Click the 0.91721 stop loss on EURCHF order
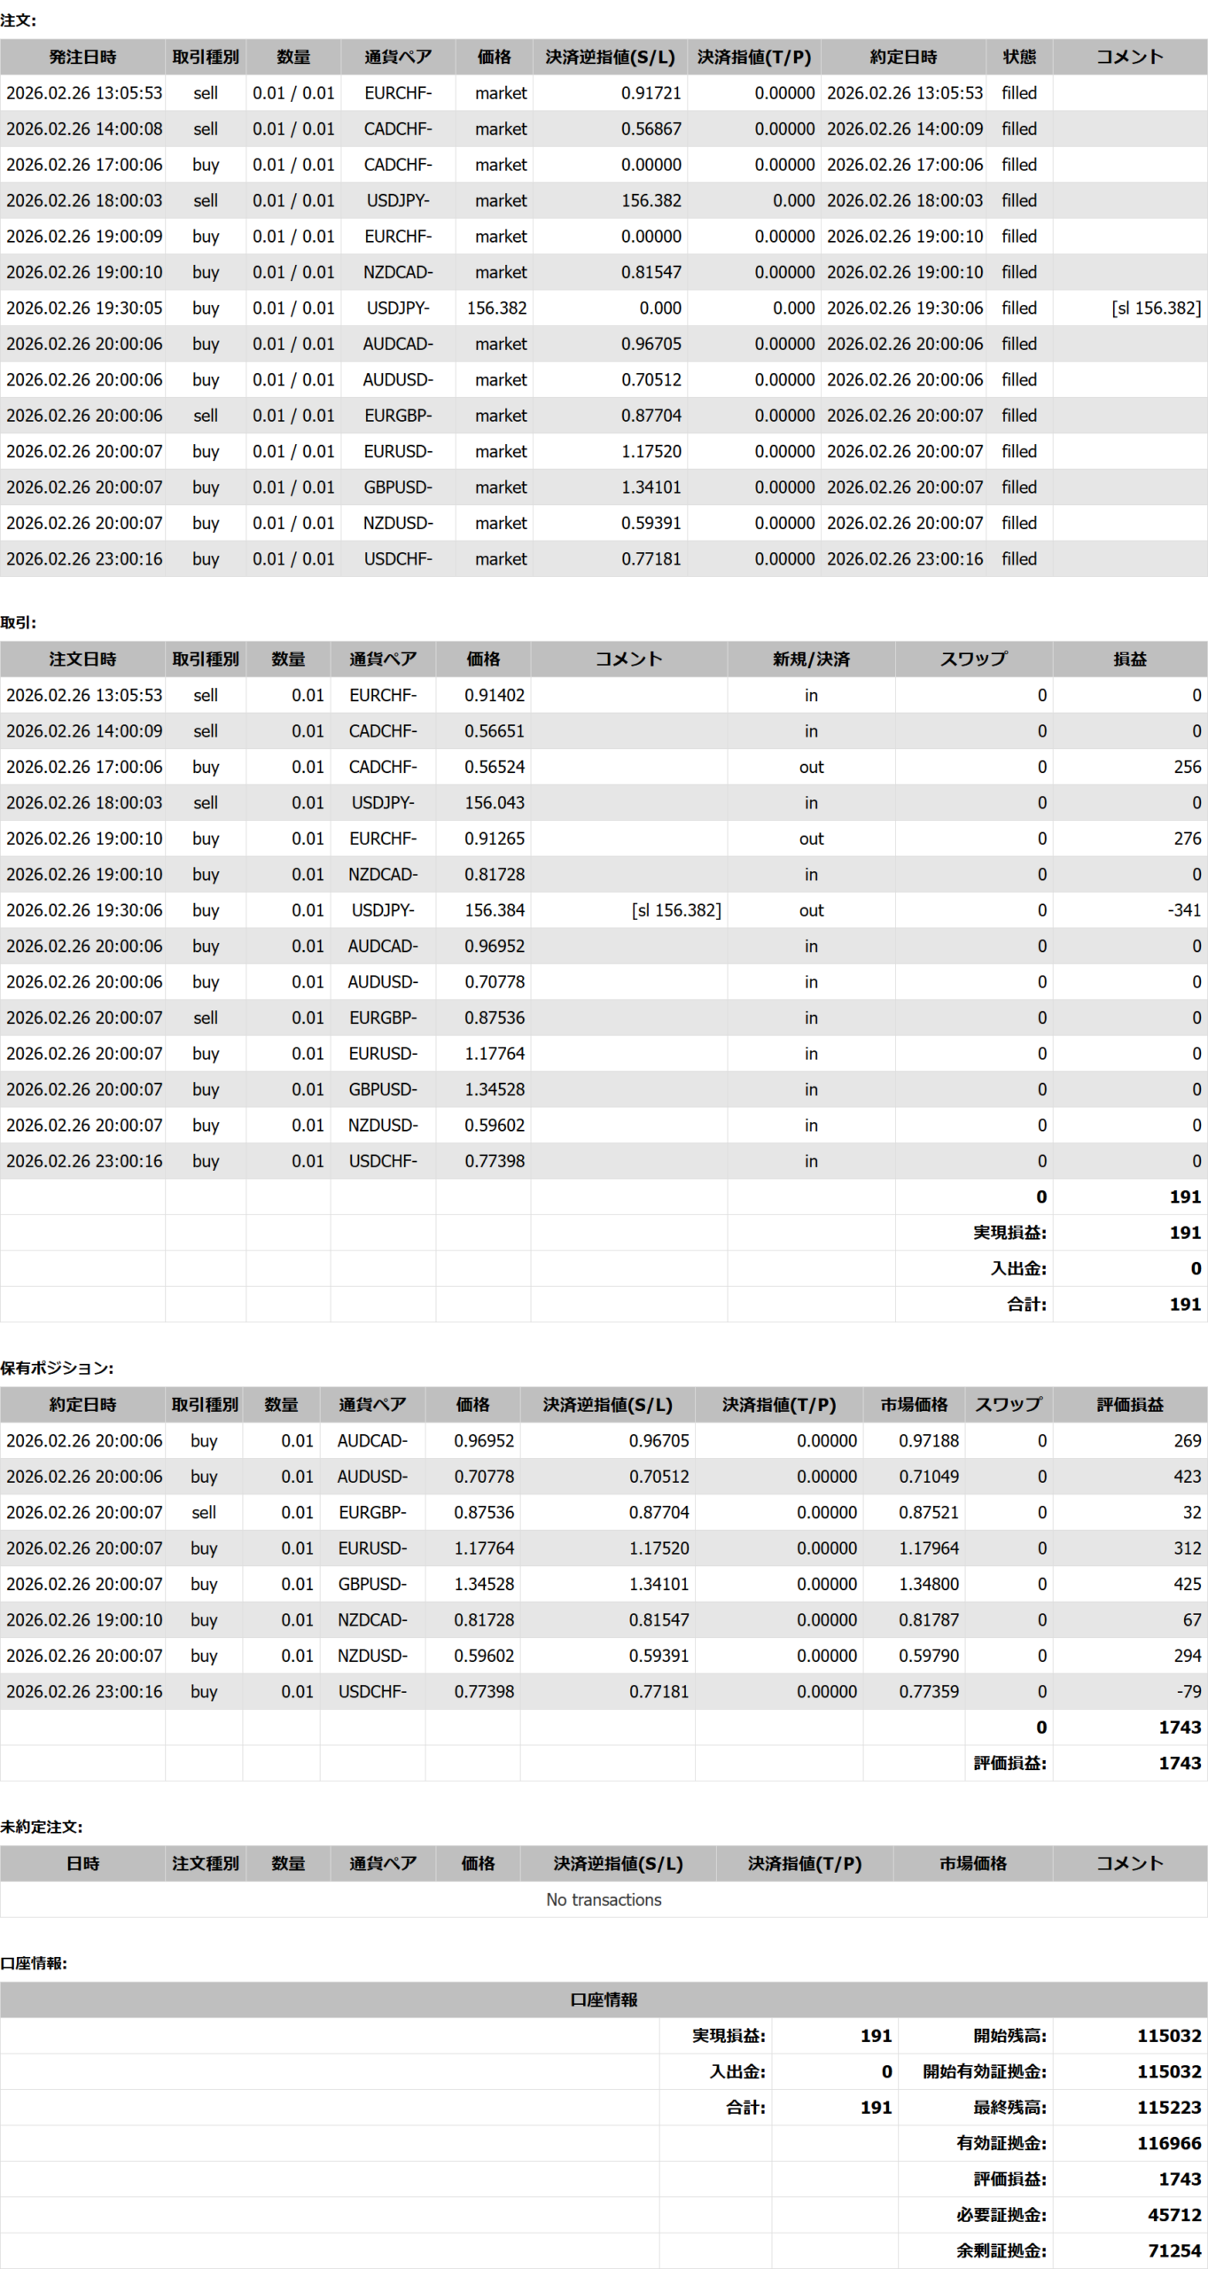Screen dimensions: 1208x2269 [x=651, y=93]
